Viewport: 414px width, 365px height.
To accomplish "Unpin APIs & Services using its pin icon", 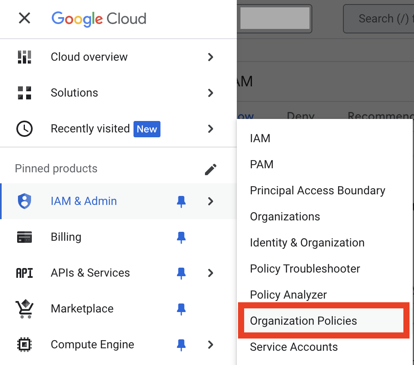I will (181, 273).
